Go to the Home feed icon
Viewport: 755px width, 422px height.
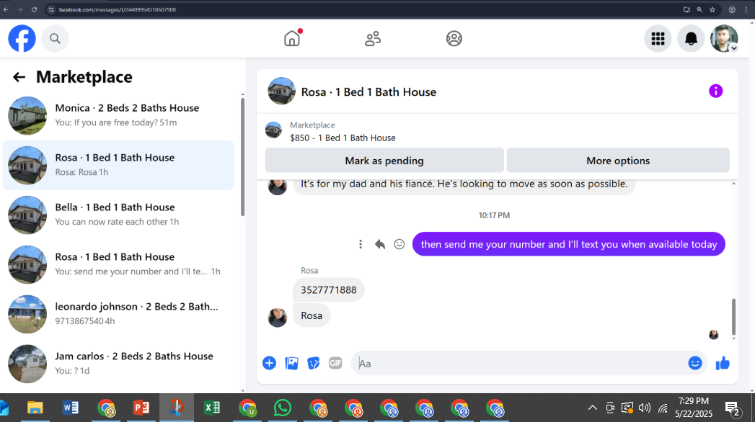click(x=292, y=38)
